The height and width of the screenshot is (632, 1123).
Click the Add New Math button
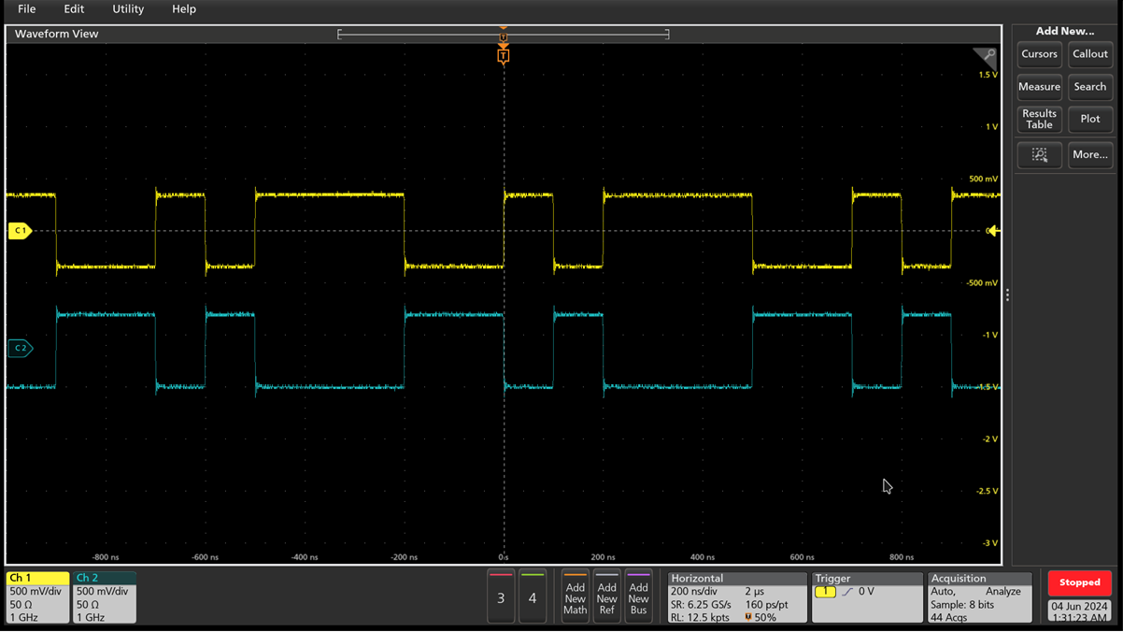tap(576, 596)
